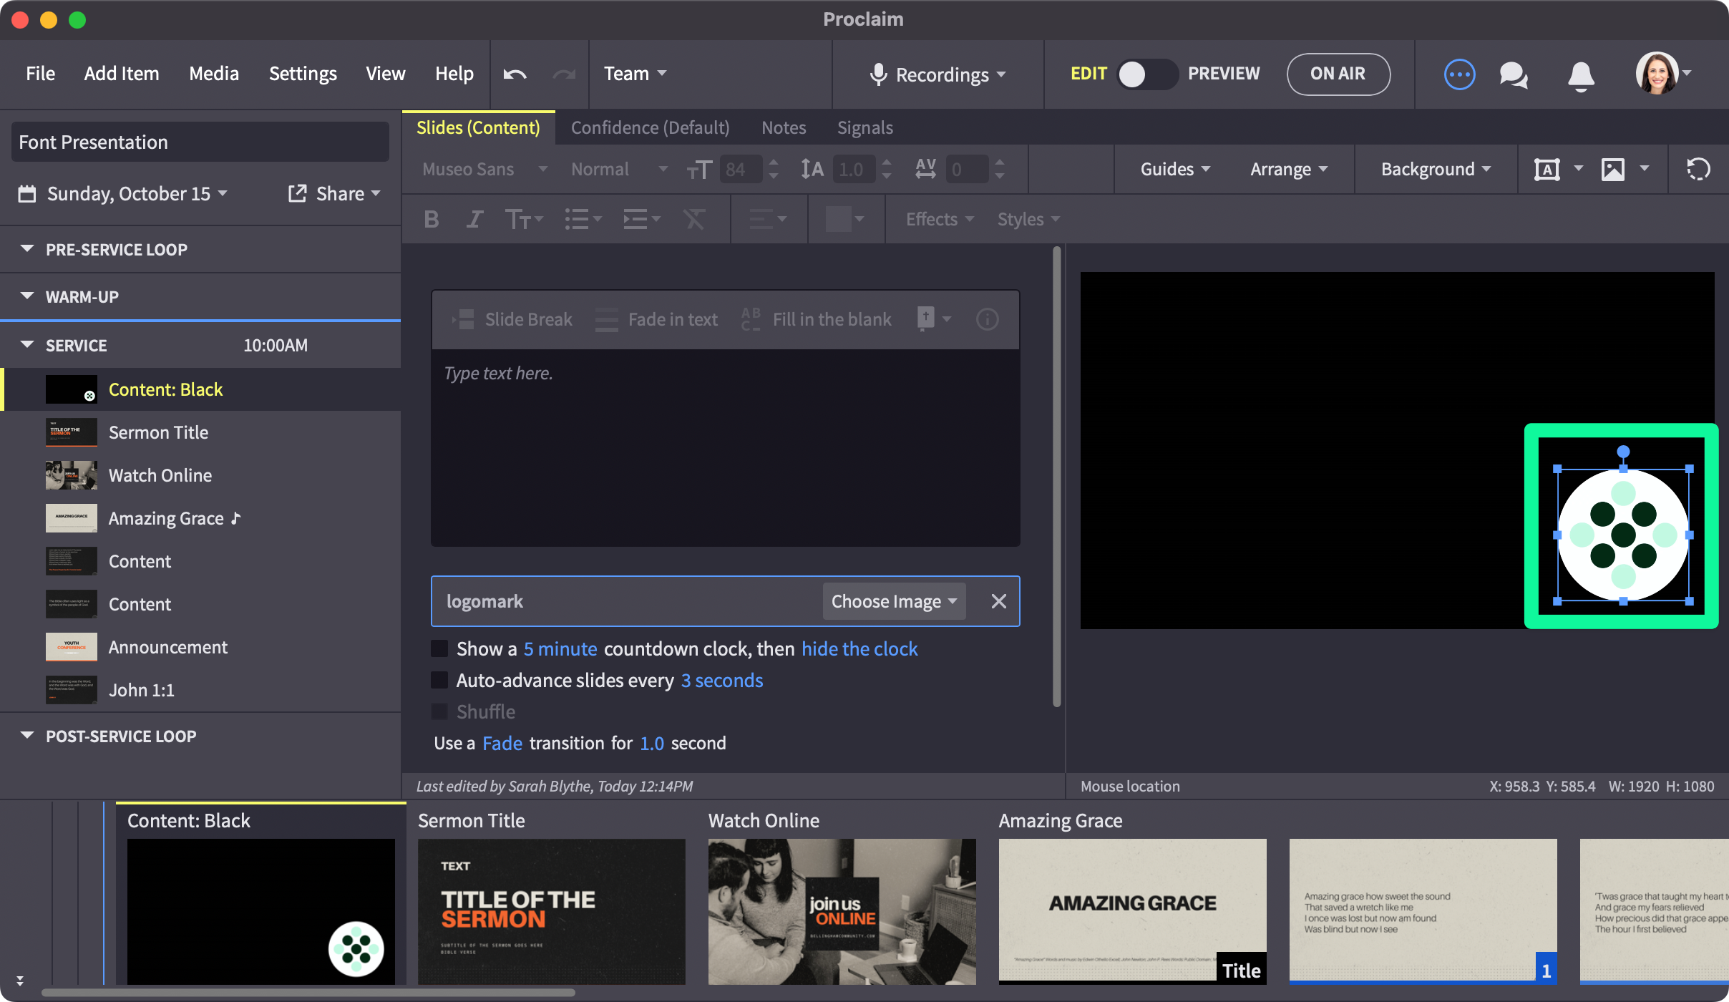Collapse the SERVICE section
The height and width of the screenshot is (1002, 1729).
coord(27,345)
